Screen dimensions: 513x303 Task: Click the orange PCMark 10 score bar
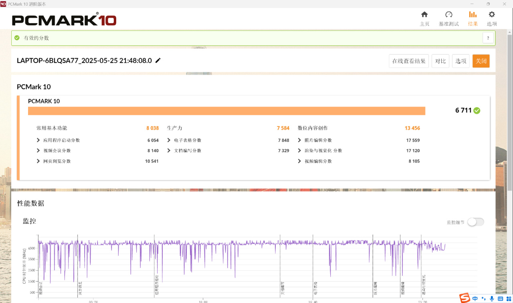[226, 111]
